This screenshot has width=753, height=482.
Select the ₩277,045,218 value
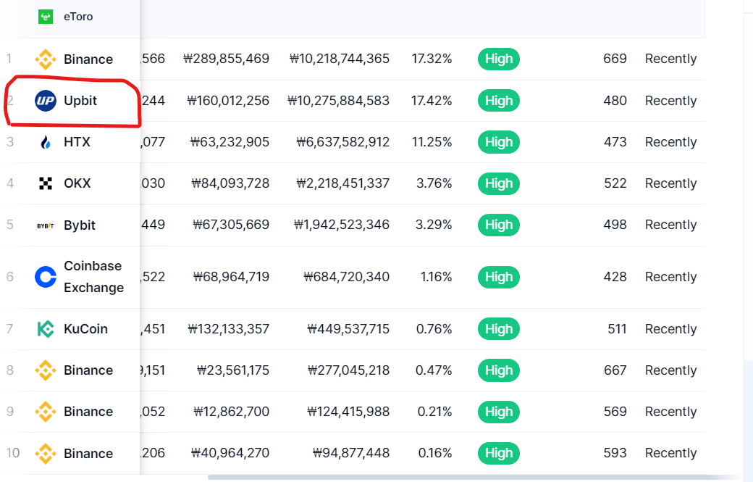(348, 370)
